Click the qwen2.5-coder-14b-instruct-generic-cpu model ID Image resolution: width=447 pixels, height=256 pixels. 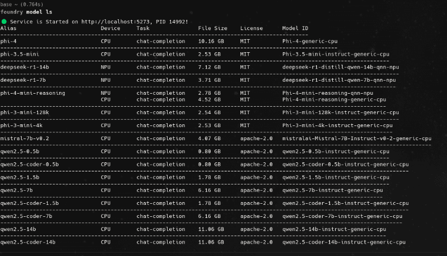click(x=344, y=242)
